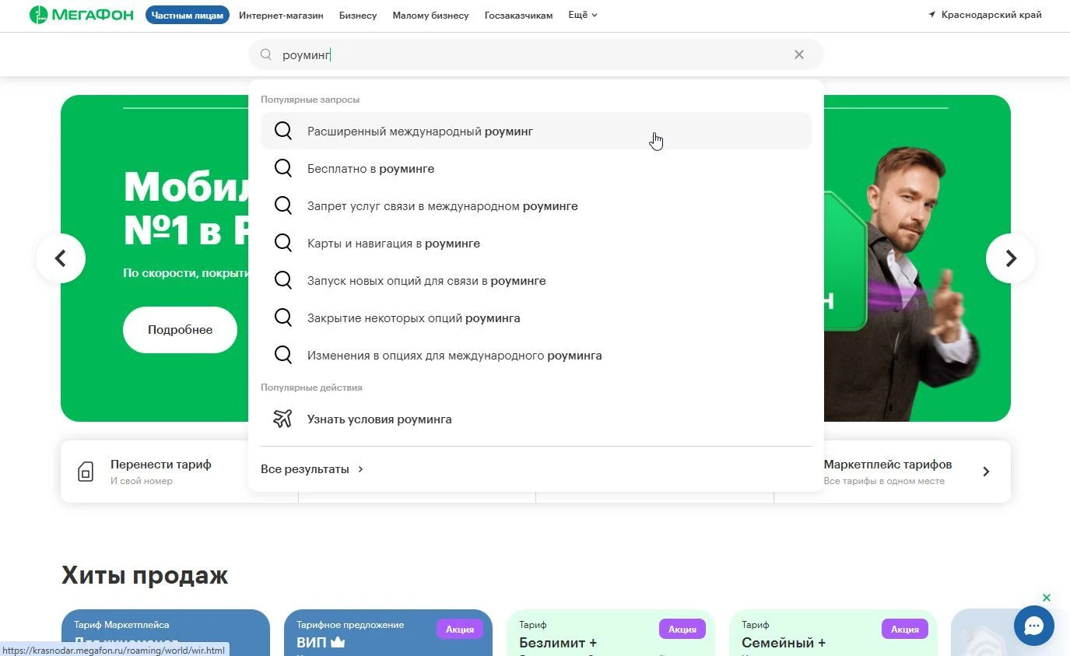Go to next banner slide
Viewport: 1070px width, 656px height.
point(1011,258)
